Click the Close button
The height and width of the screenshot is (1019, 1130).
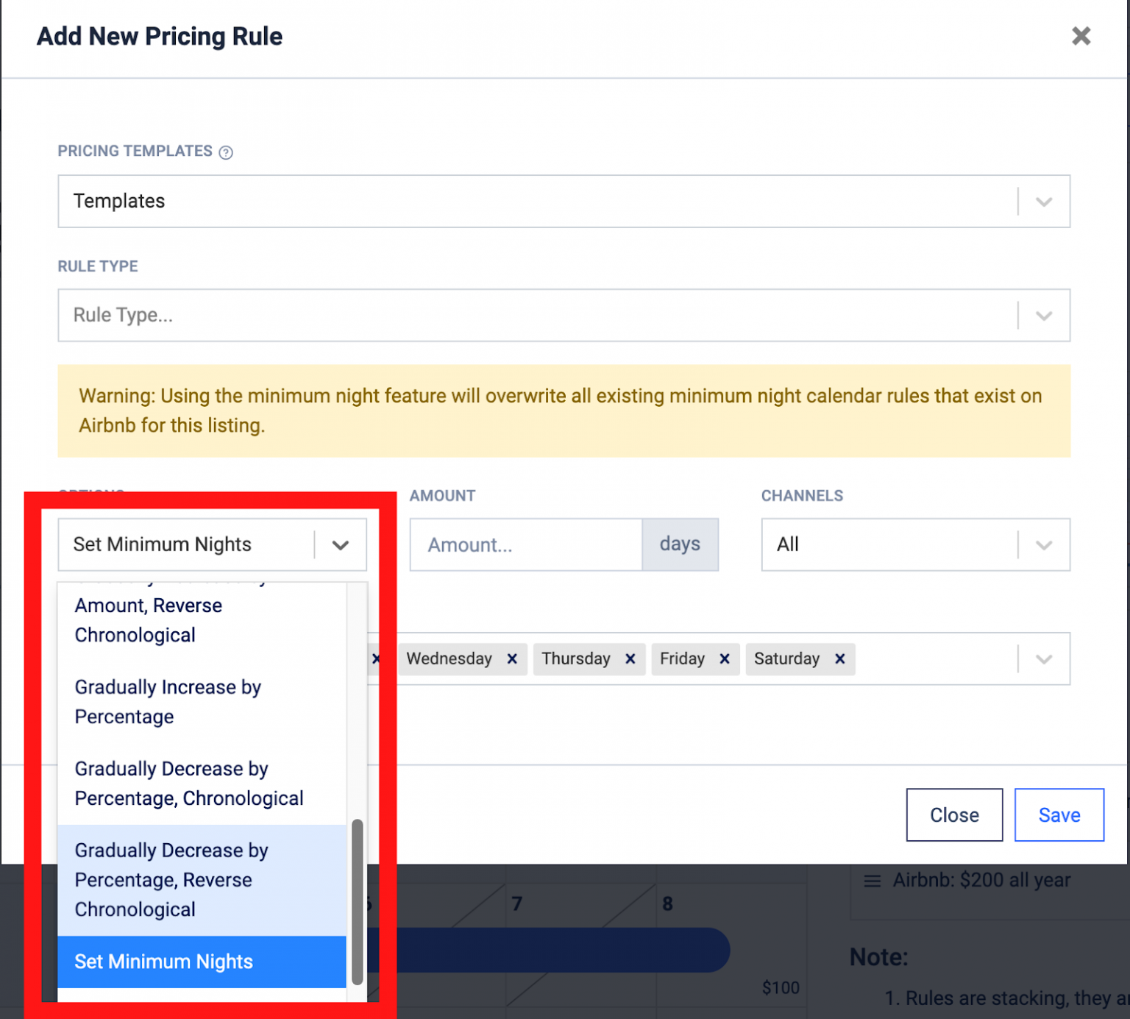coord(954,814)
